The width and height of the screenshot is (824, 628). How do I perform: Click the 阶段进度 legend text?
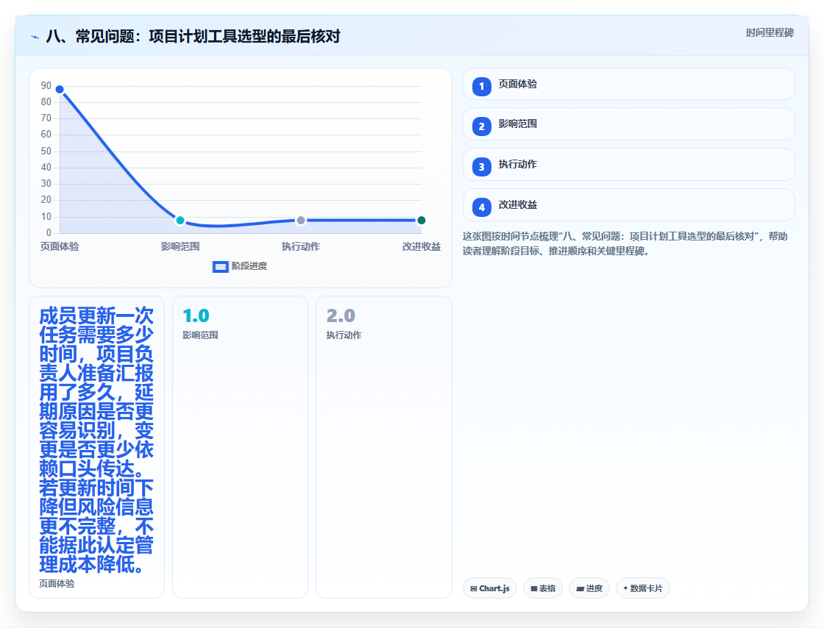pos(249,266)
